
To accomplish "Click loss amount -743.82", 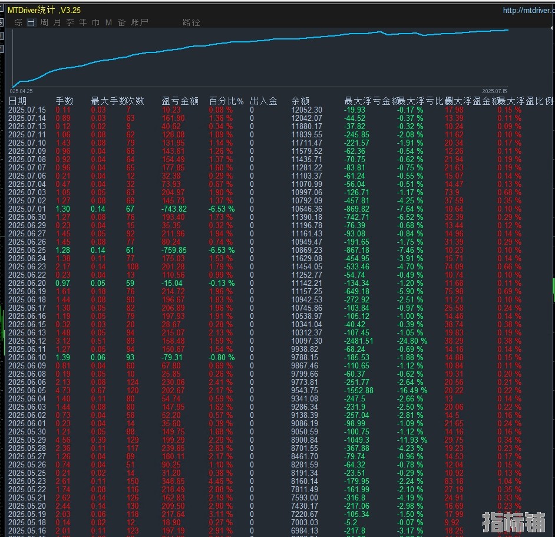I will [174, 209].
